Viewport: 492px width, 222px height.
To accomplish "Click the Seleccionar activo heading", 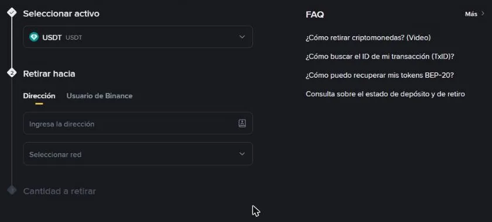I will tap(61, 13).
